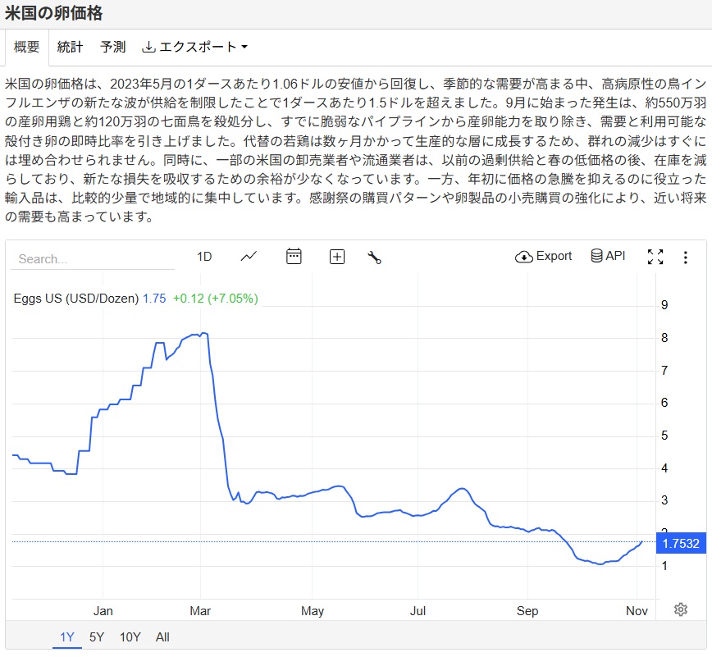
Task: Expand the chart to fullscreen
Action: tap(655, 257)
